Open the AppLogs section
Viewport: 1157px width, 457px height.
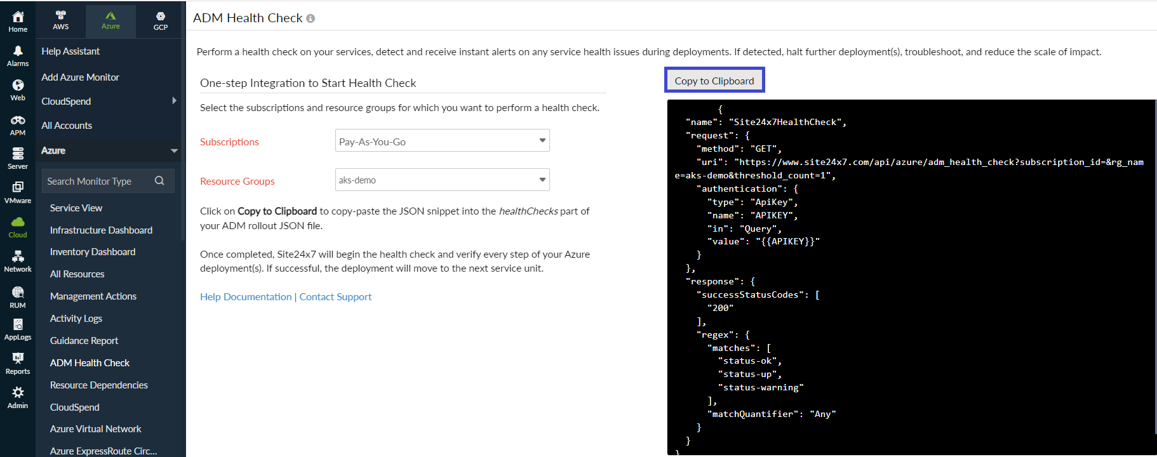click(18, 330)
